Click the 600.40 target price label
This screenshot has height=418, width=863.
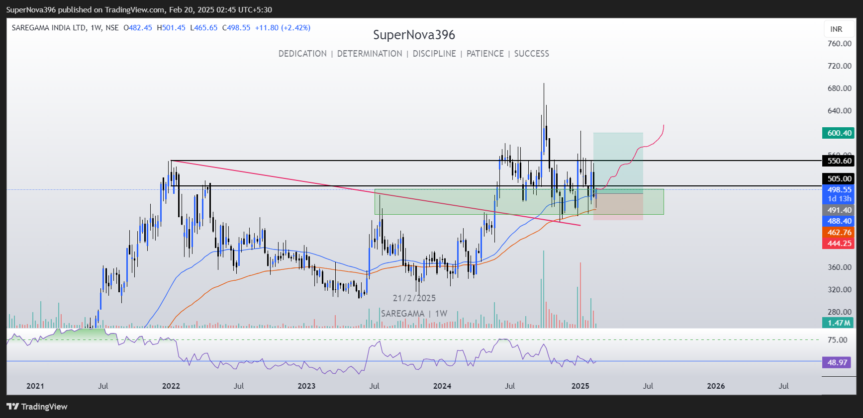838,133
